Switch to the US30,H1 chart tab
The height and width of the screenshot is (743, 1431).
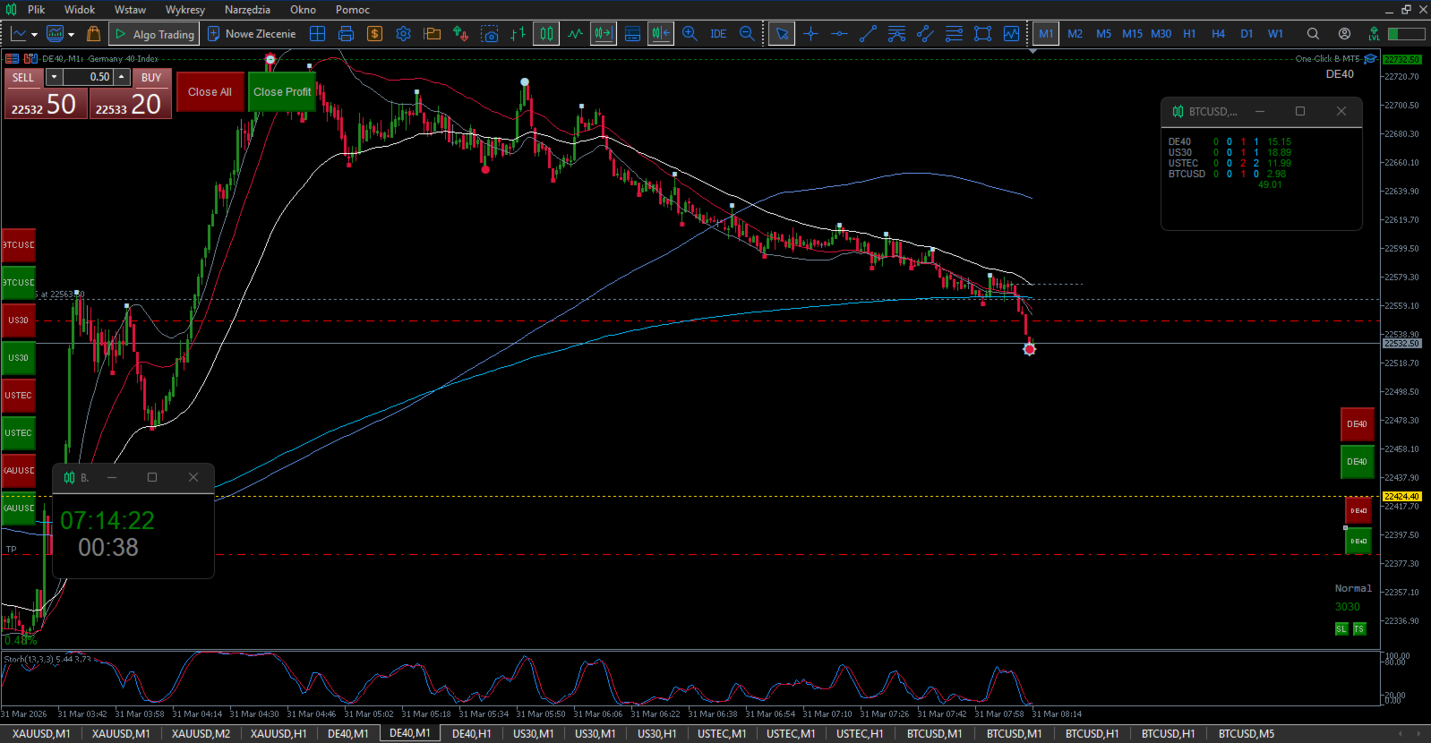click(x=656, y=734)
